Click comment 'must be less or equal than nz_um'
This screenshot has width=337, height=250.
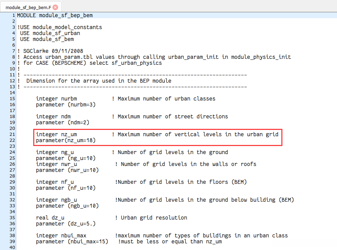click(170, 242)
